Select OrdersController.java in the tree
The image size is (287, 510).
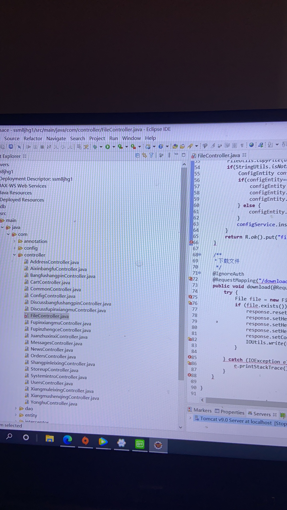tap(53, 356)
